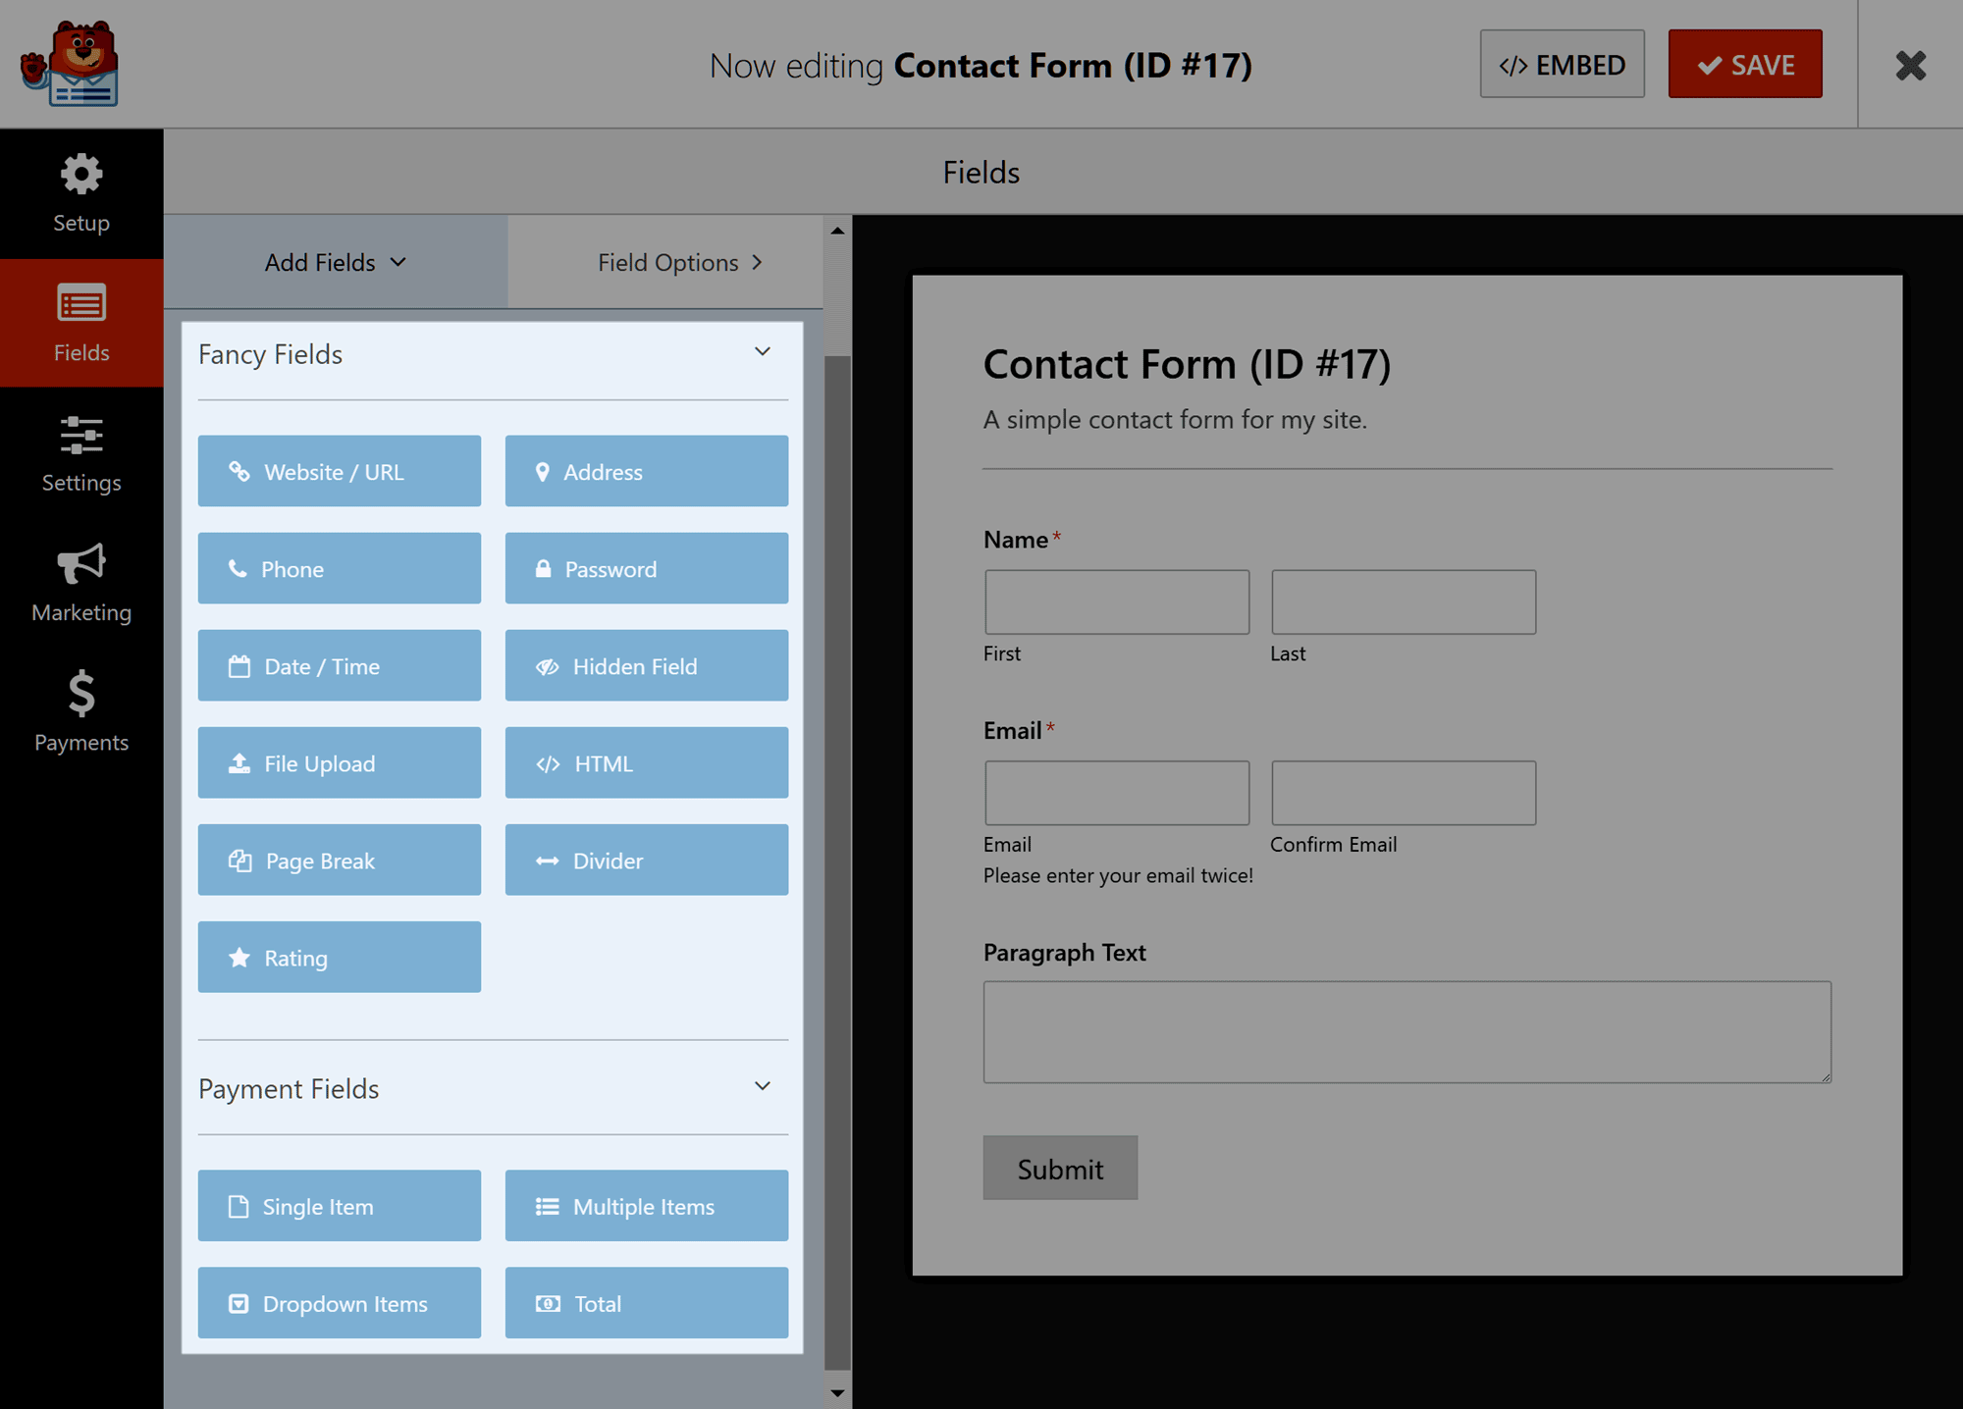Collapse the Fancy Fields section
The height and width of the screenshot is (1409, 1963).
click(x=766, y=350)
